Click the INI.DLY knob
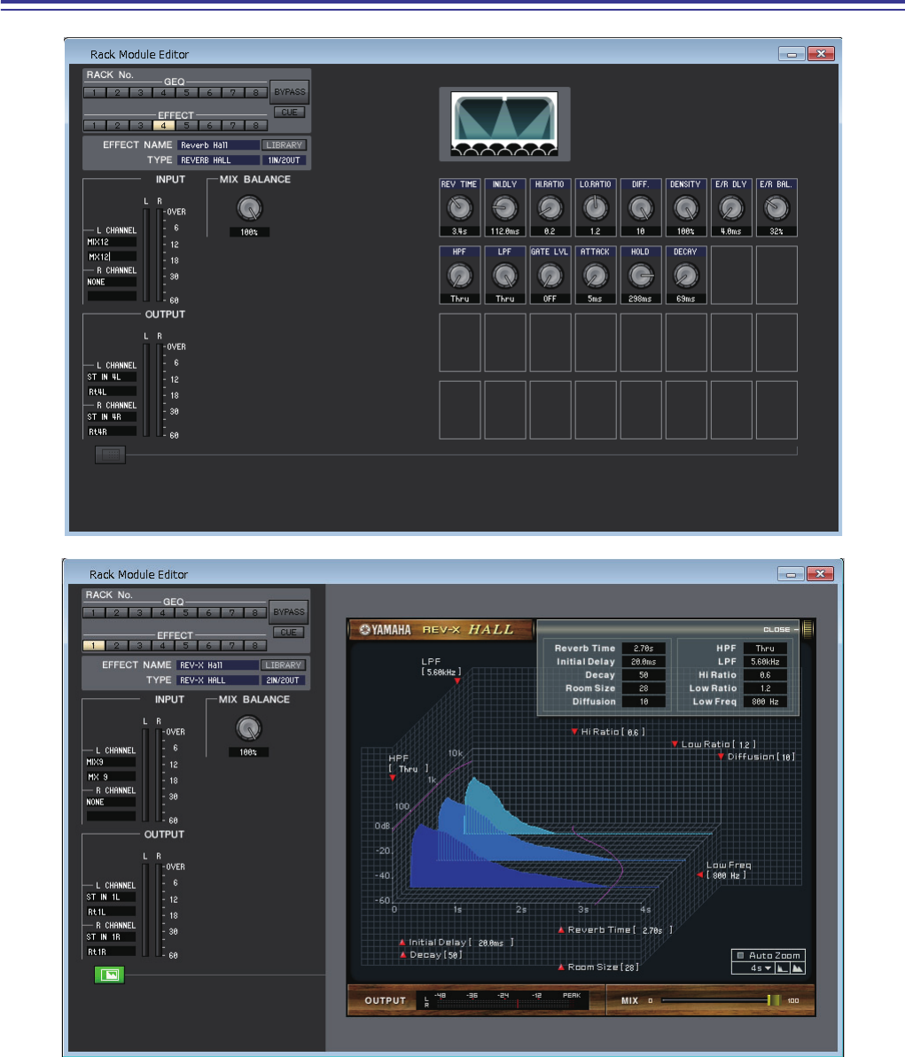Image resolution: width=905 pixels, height=1057 pixels. tap(505, 207)
